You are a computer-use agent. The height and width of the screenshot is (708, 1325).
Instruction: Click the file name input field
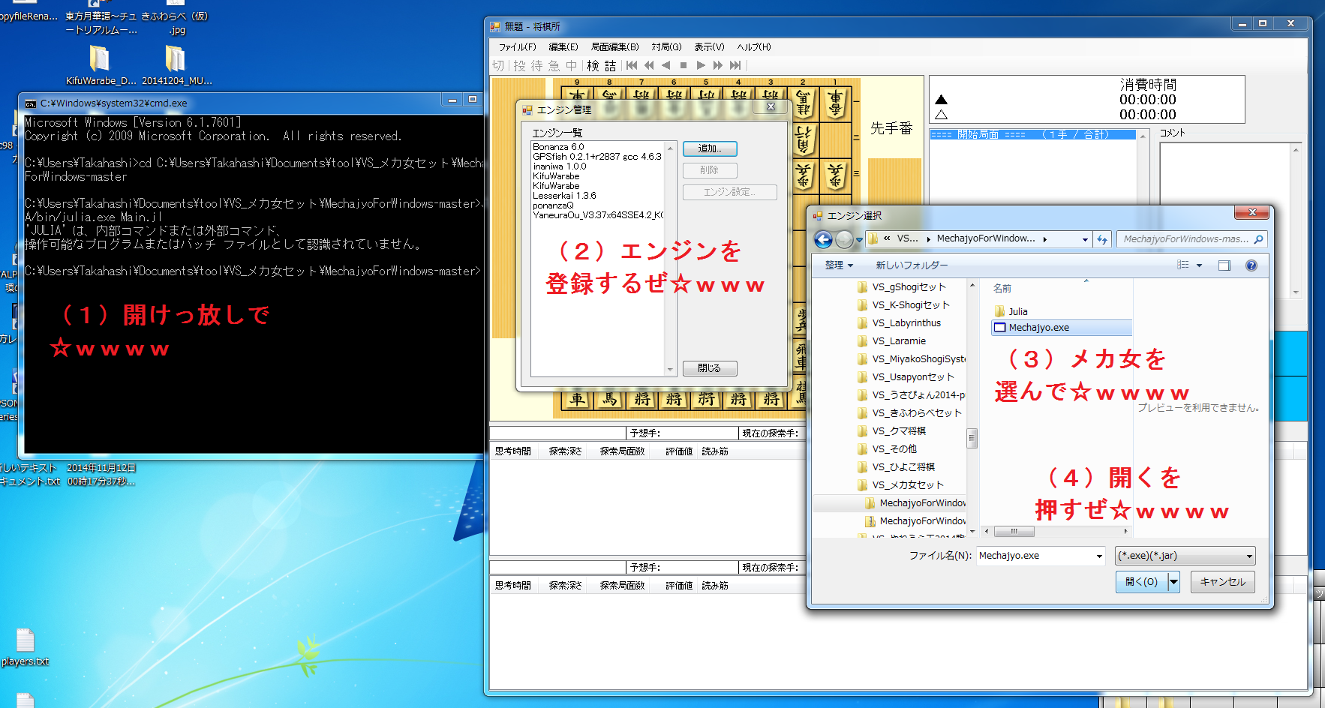point(1036,556)
